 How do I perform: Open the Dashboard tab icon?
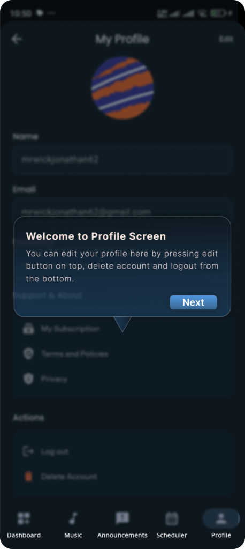point(24,518)
